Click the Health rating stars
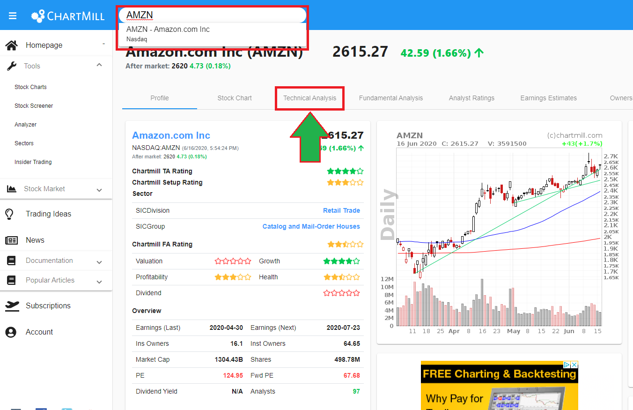Screen dimensions: 633x410 (x=342, y=277)
